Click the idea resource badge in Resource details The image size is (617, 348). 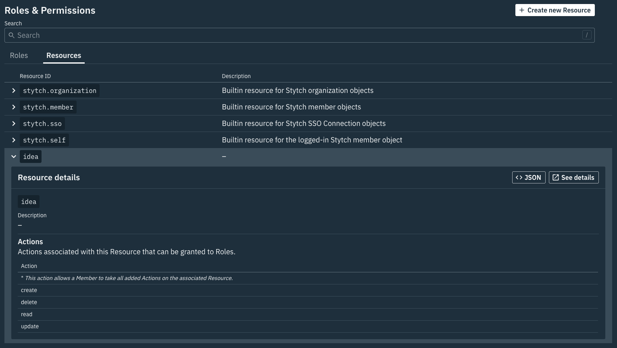tap(28, 202)
